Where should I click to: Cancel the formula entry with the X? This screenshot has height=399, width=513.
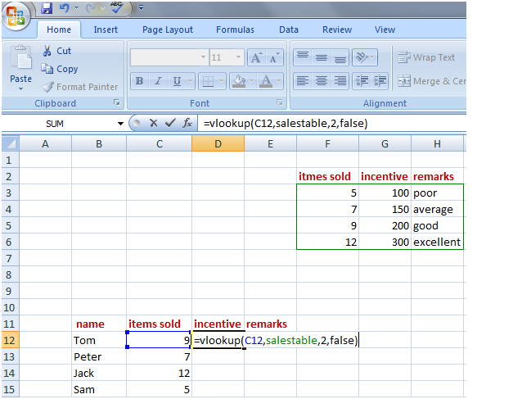tap(153, 123)
